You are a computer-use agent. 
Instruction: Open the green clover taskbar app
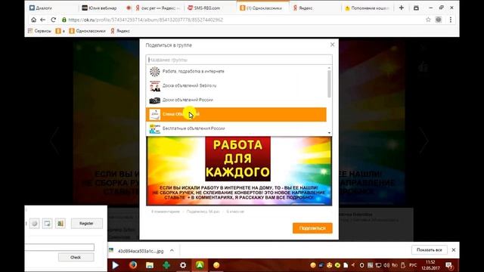(x=166, y=265)
